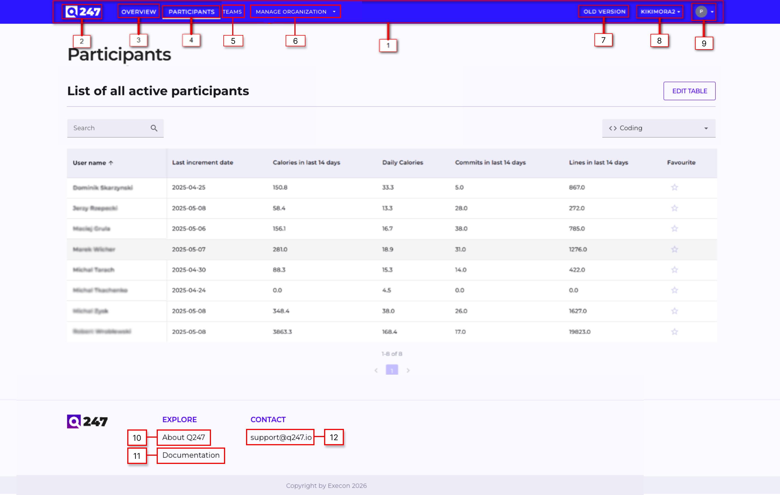Open the KIKIMORA2 organization dropdown

pyautogui.click(x=660, y=12)
